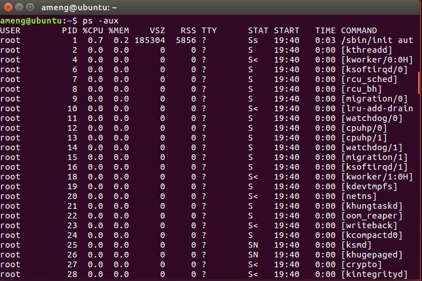Click the typed command ps -aux
Viewport: 422px width, 281px height.
(x=100, y=21)
